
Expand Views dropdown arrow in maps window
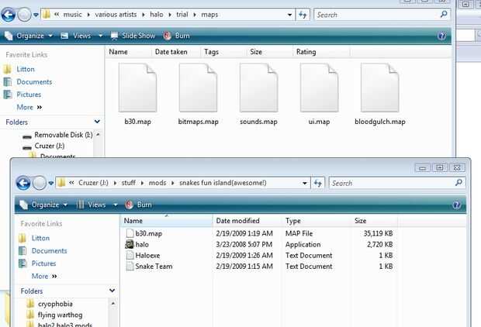point(100,36)
